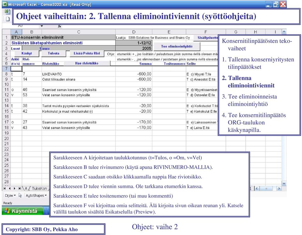Select column H header

tap(255, 32)
